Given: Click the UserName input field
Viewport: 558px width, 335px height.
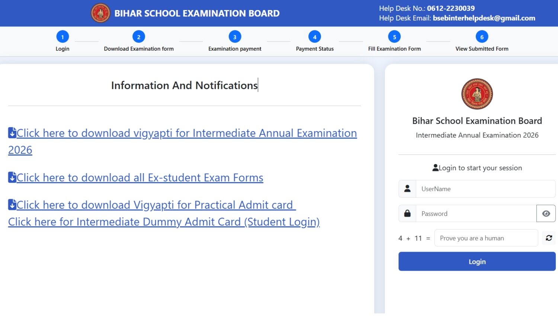Looking at the screenshot, I should tap(485, 189).
